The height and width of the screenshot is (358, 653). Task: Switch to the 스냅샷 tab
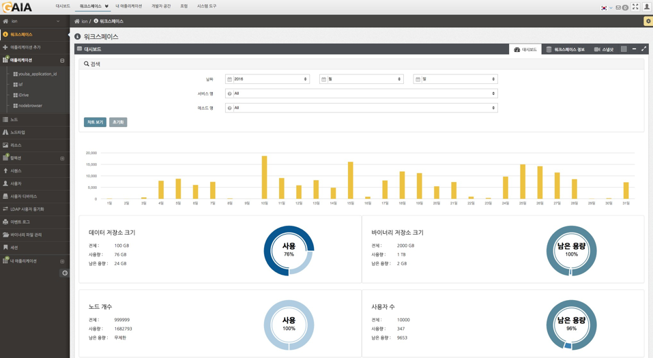pos(604,49)
